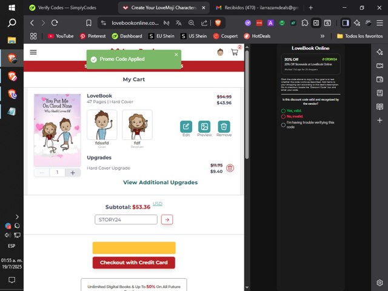Open HotDeals bookmark
Viewport: 388px width, 291px height.
257,36
